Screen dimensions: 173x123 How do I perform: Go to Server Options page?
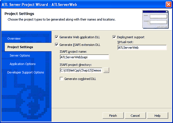click(x=20, y=55)
